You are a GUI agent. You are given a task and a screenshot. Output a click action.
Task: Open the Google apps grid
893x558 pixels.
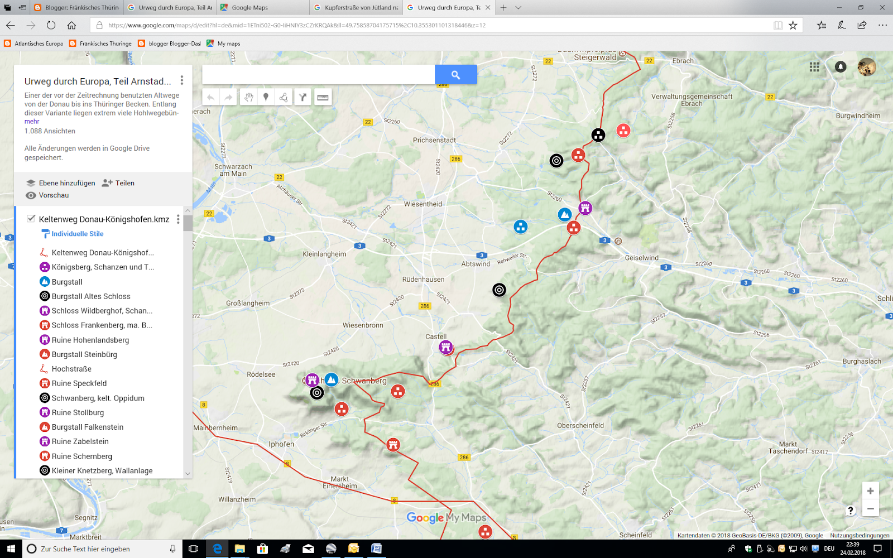(814, 67)
